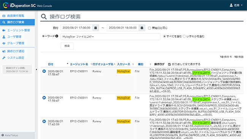The image size is (247, 139).
Task: Select the すべてを含む radio button
Action: [165, 36]
